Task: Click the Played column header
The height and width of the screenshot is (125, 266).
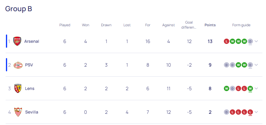Action: pos(65,25)
